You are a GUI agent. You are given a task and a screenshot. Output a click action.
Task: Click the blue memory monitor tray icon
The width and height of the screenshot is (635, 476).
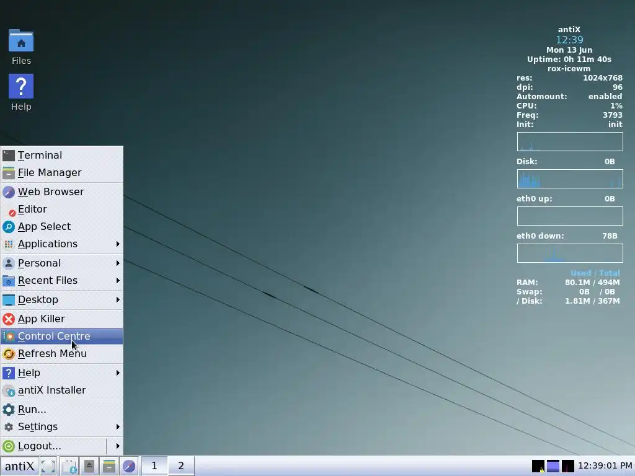553,466
